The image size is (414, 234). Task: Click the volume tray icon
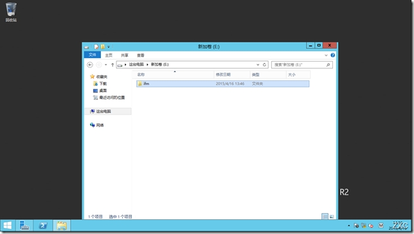pos(371,226)
